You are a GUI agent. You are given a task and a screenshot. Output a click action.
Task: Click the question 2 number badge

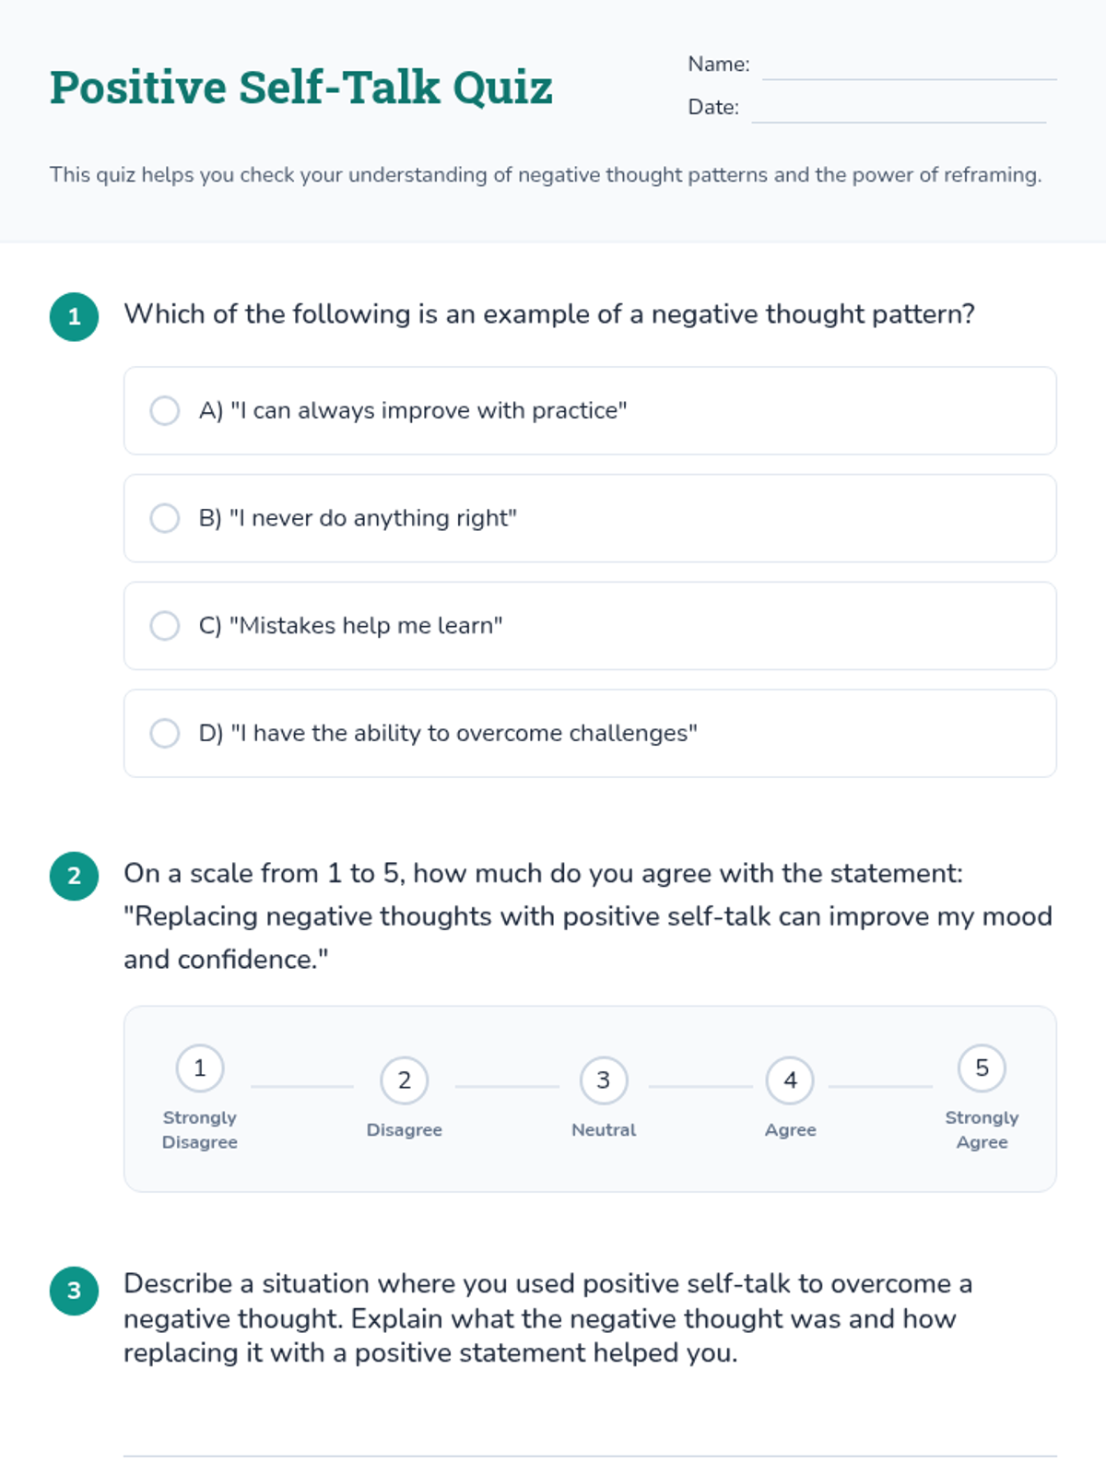tap(75, 876)
